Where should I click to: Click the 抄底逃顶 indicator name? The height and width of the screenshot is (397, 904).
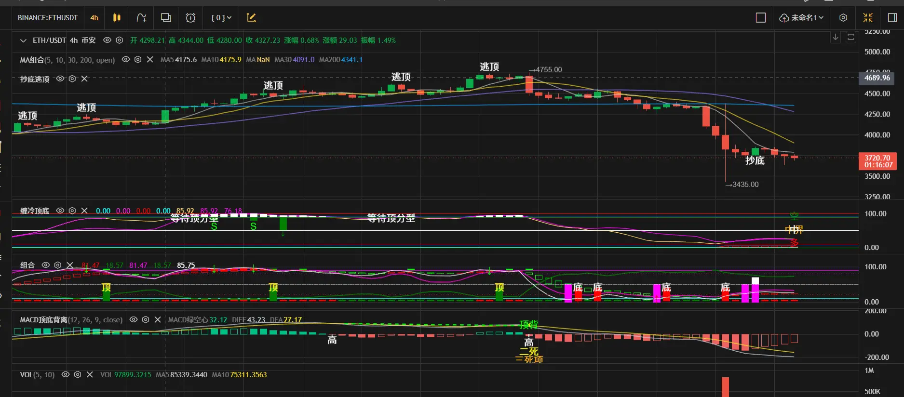tap(35, 79)
